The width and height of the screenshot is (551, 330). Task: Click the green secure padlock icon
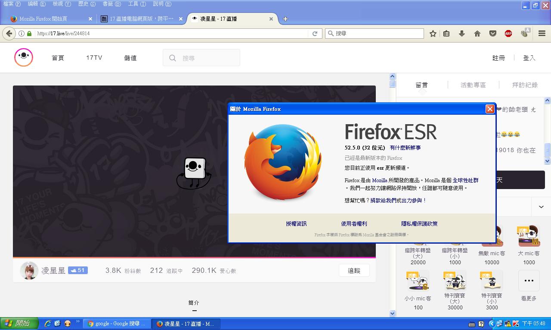[29, 34]
